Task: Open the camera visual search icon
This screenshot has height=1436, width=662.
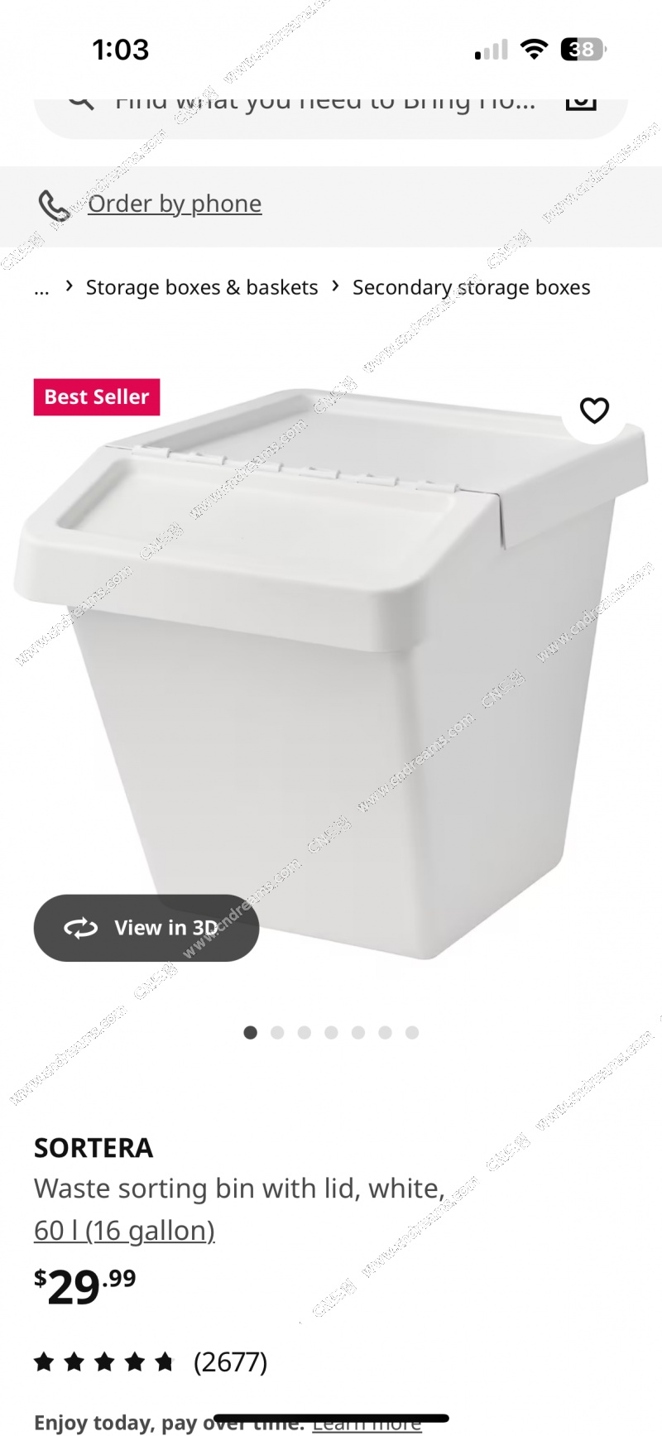Action: (x=581, y=103)
